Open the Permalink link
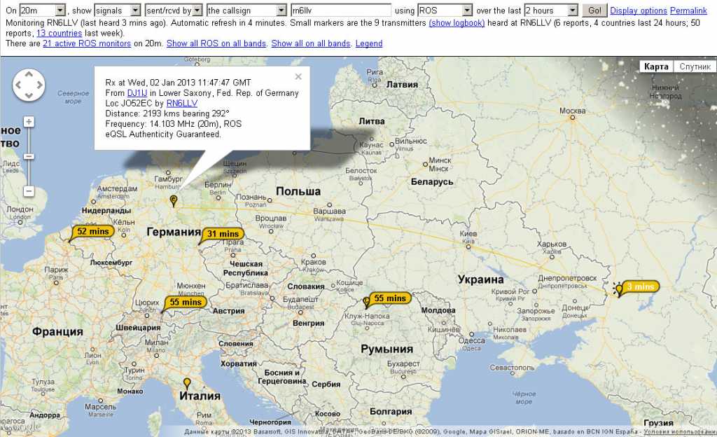Image resolution: width=717 pixels, height=437 pixels. [x=689, y=11]
